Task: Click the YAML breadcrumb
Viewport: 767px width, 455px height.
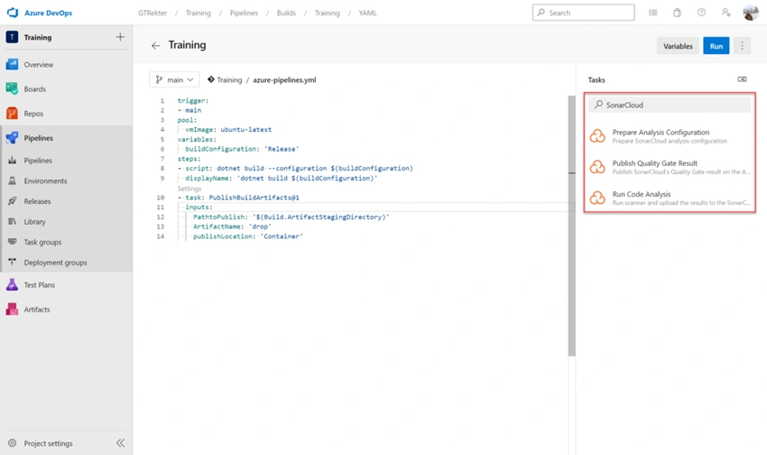Action: coord(368,13)
